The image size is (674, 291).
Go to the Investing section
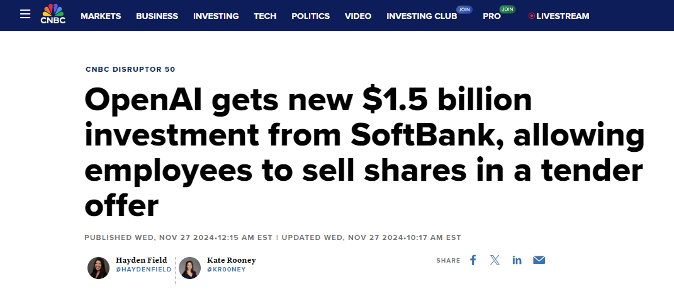[x=216, y=16]
